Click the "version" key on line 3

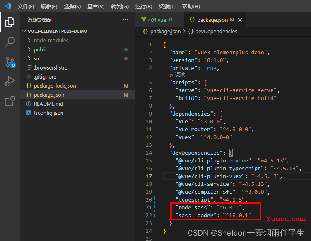click(x=183, y=60)
